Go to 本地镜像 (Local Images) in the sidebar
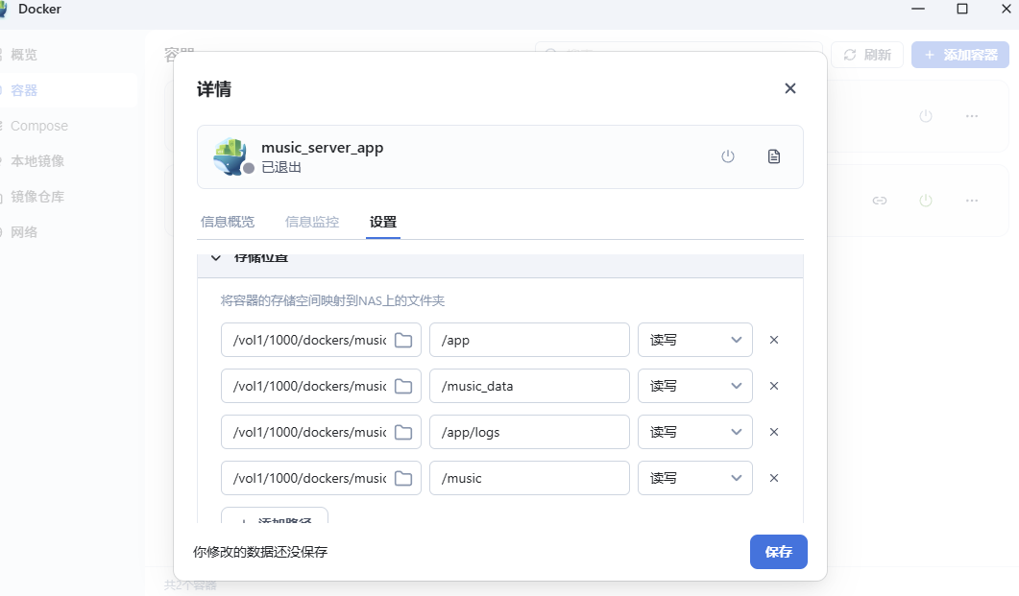The height and width of the screenshot is (596, 1019). (38, 160)
